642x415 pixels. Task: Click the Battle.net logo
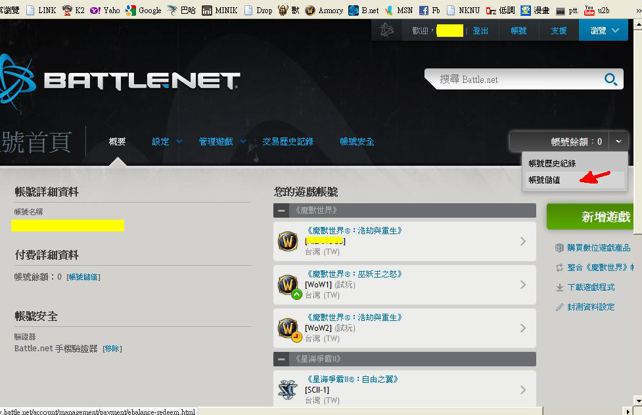pyautogui.click(x=119, y=81)
